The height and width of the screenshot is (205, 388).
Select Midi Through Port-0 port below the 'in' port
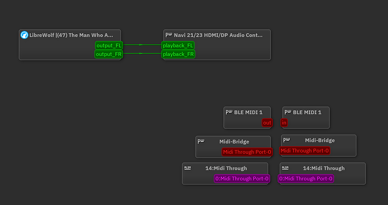click(x=305, y=151)
